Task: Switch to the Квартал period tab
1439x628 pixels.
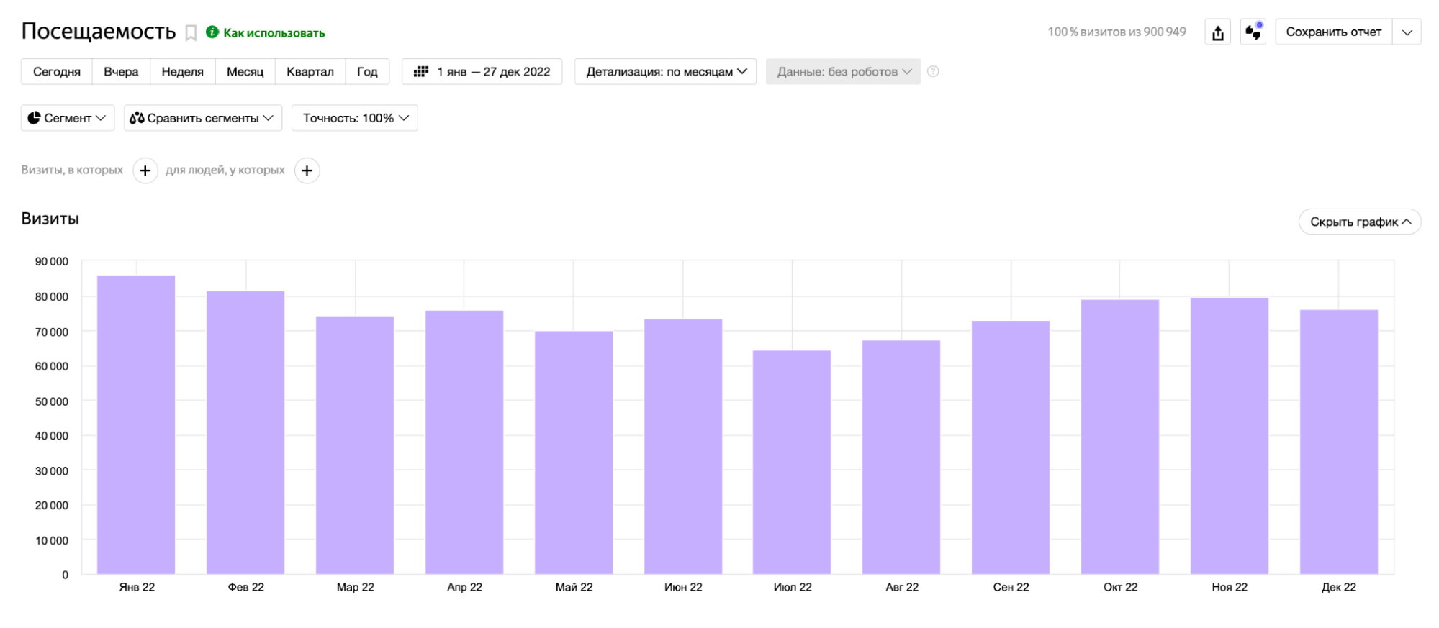Action: pos(310,72)
